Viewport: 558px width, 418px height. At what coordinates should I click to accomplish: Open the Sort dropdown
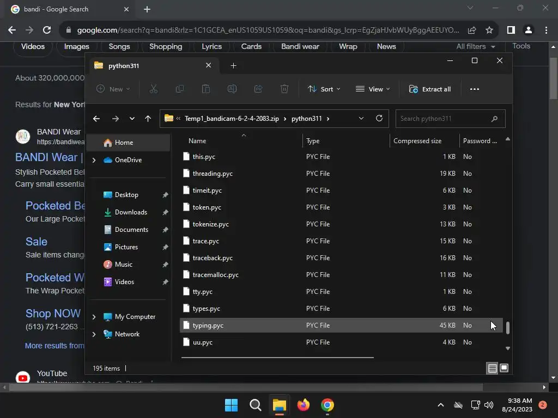pos(324,89)
